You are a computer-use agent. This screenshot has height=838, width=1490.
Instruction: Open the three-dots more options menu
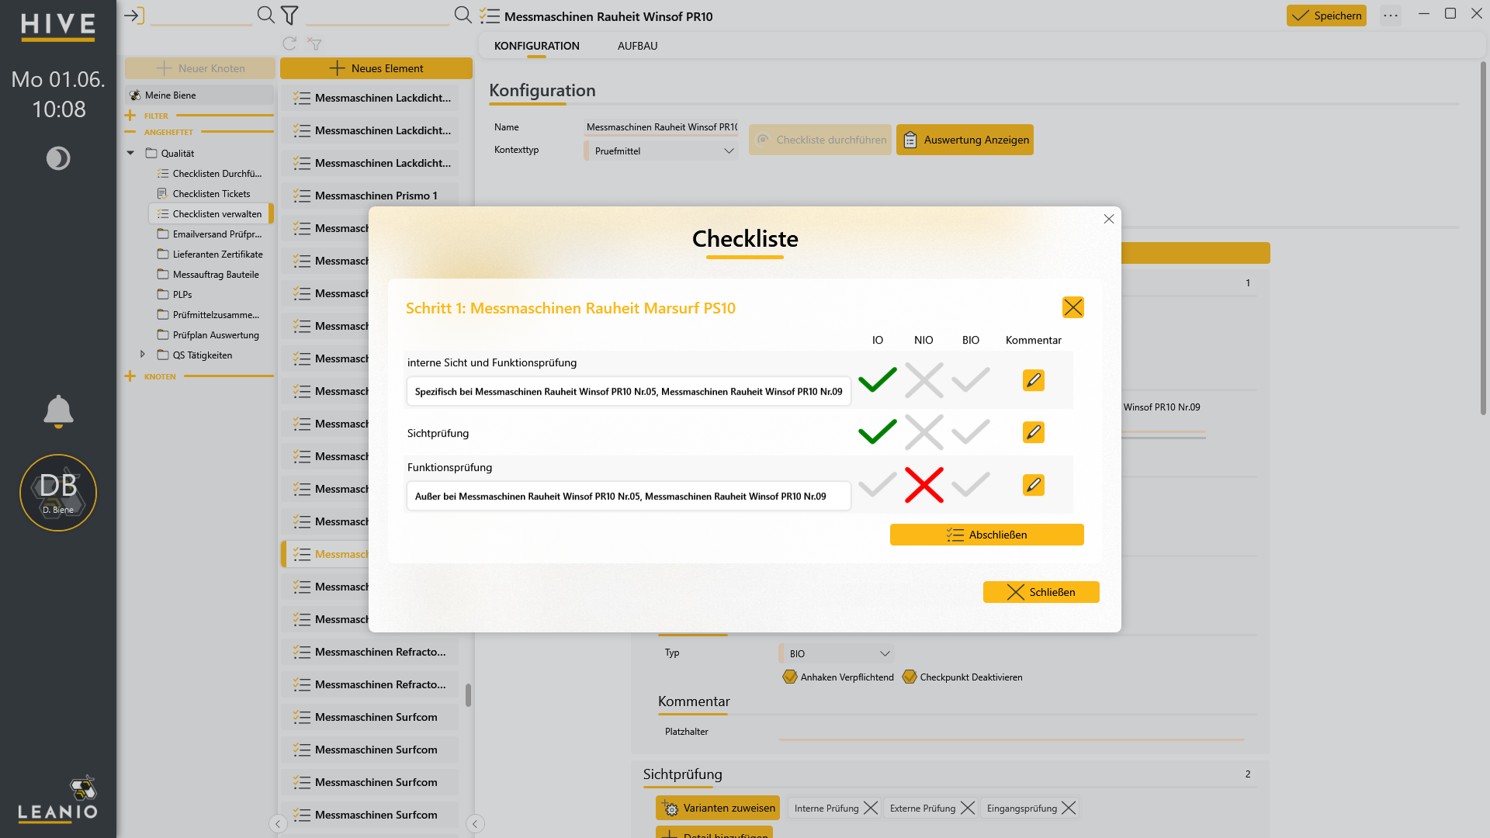[1391, 16]
